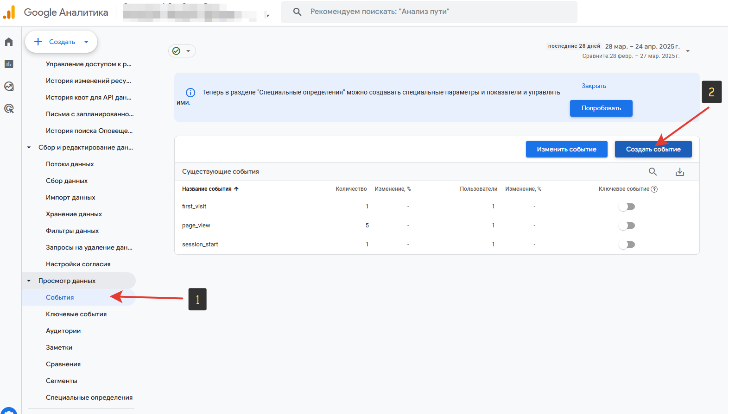
Task: Open the Создать dropdown arrow
Action: pyautogui.click(x=86, y=42)
